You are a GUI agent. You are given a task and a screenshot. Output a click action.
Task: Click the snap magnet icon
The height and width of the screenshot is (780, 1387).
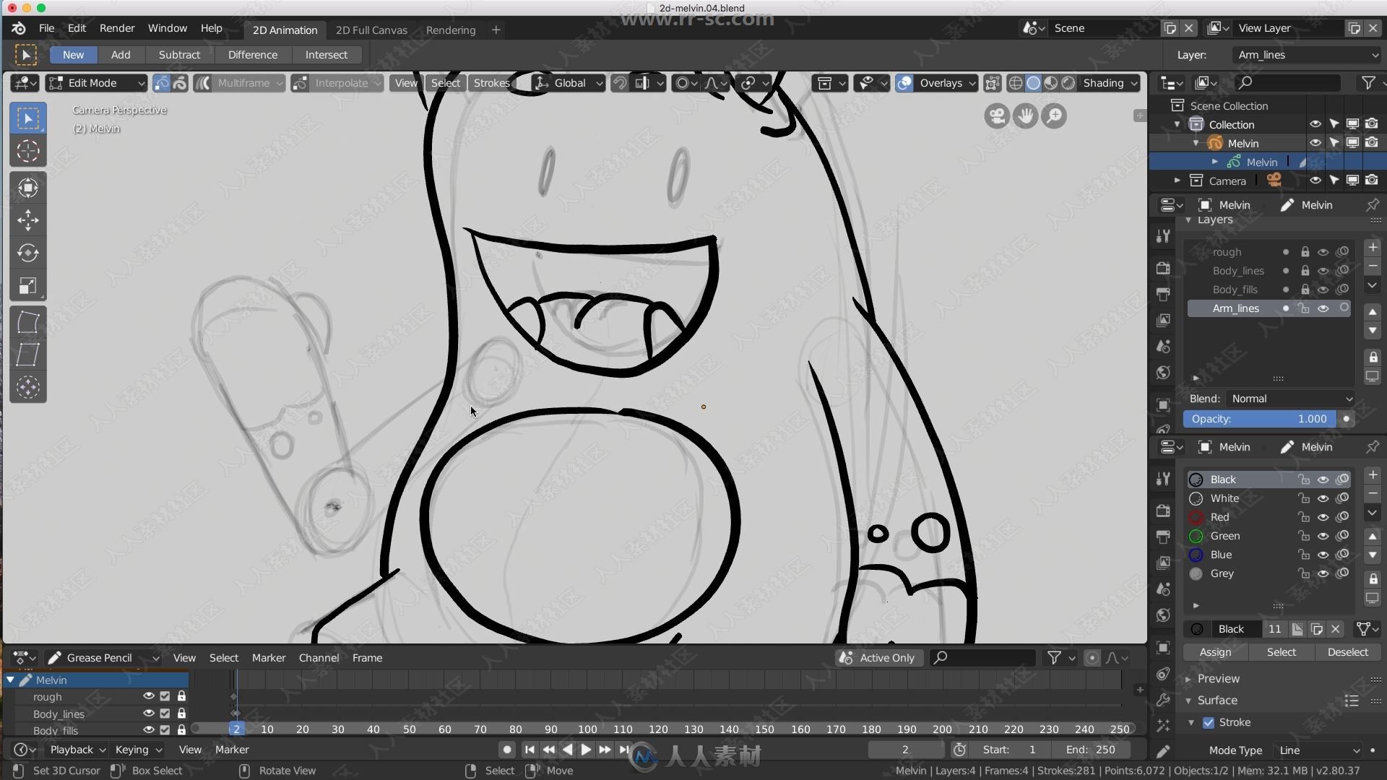pos(618,83)
